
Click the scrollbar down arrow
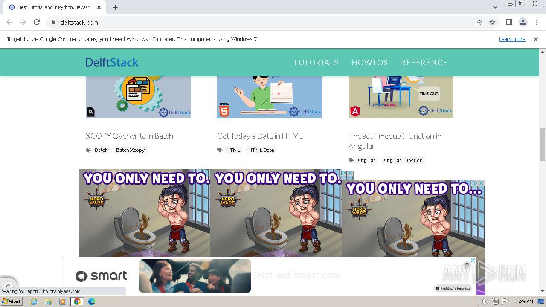(543, 292)
